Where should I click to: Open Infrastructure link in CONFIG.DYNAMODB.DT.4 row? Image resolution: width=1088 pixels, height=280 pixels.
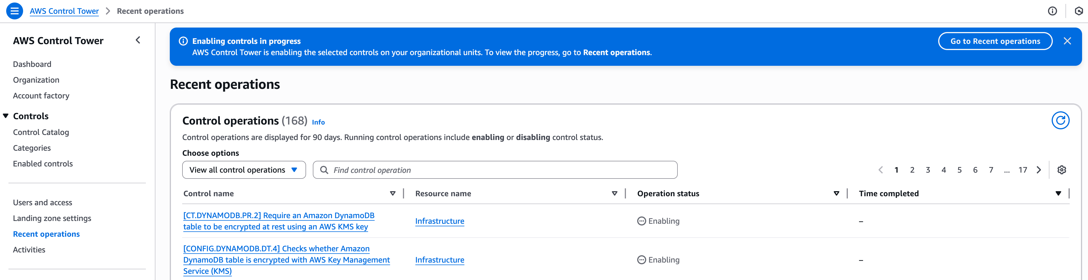point(439,260)
